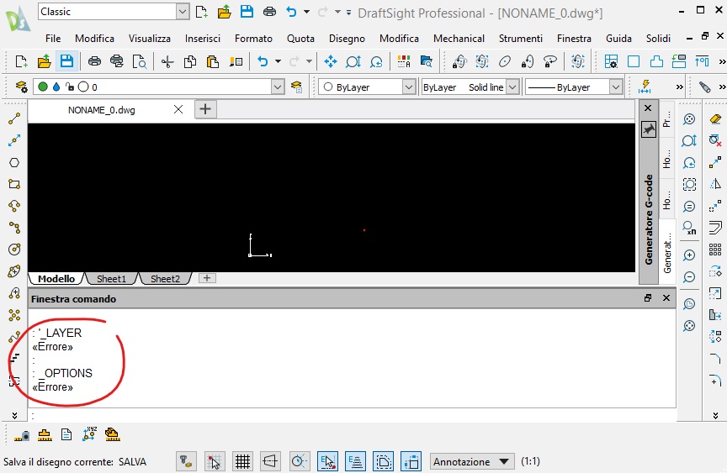The image size is (727, 473).
Task: Switch to the Sheet2 tab
Action: point(165,279)
